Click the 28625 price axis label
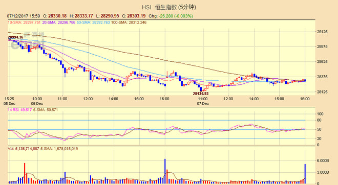 322,62
